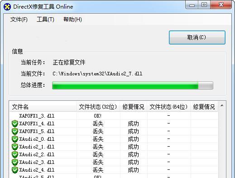
Task: Open the 帮助(H) menu
Action: pos(72,20)
